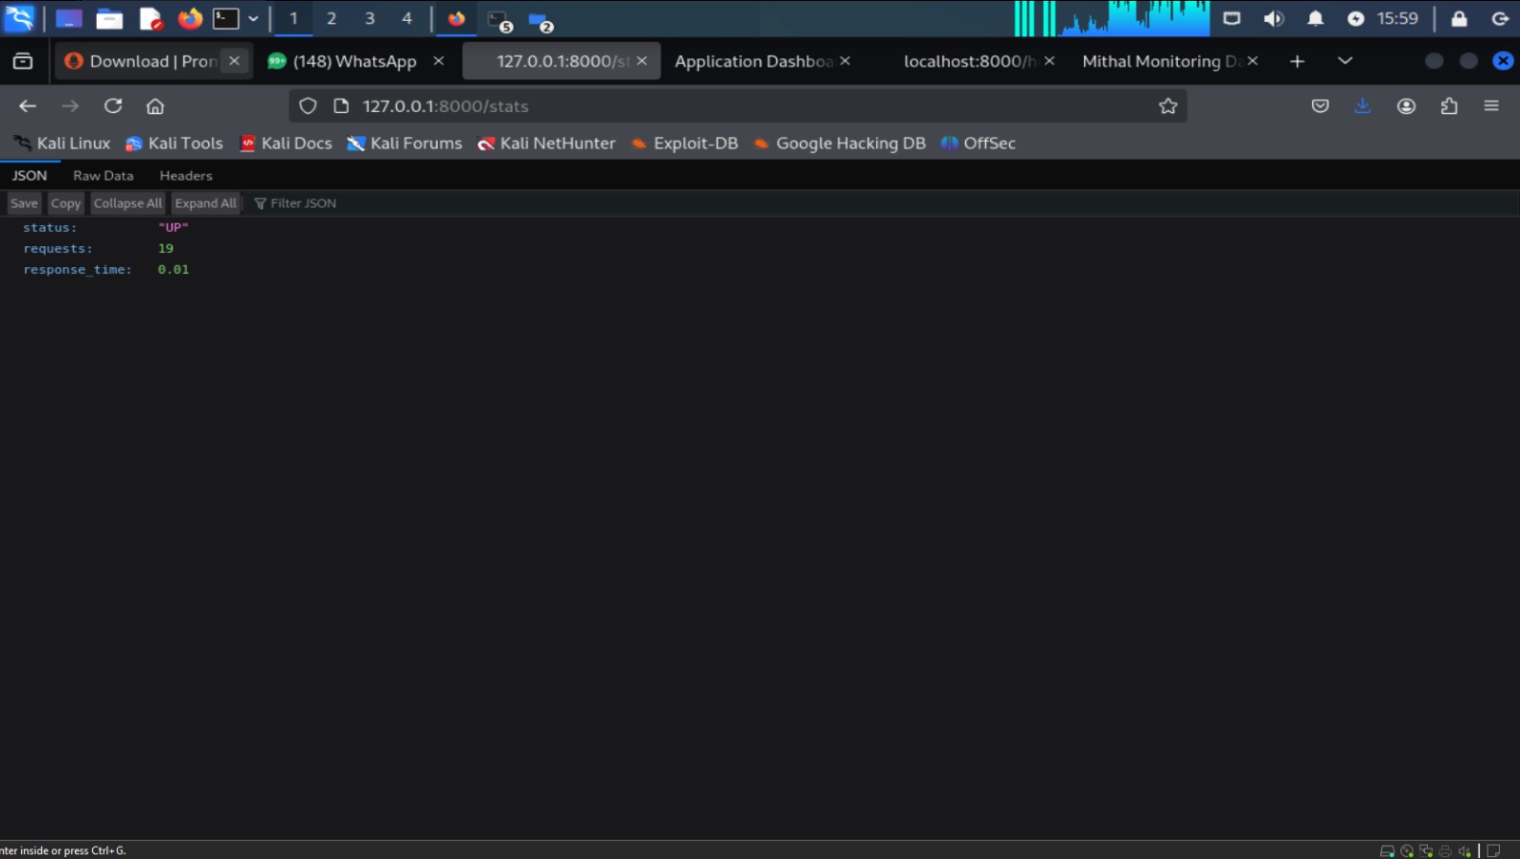Go to the Firefox home page

pos(156,105)
